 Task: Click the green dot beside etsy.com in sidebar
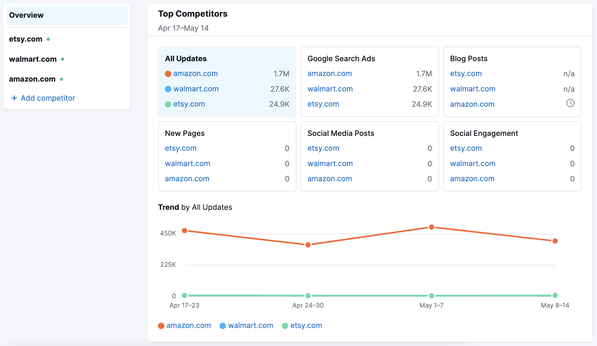(x=49, y=39)
